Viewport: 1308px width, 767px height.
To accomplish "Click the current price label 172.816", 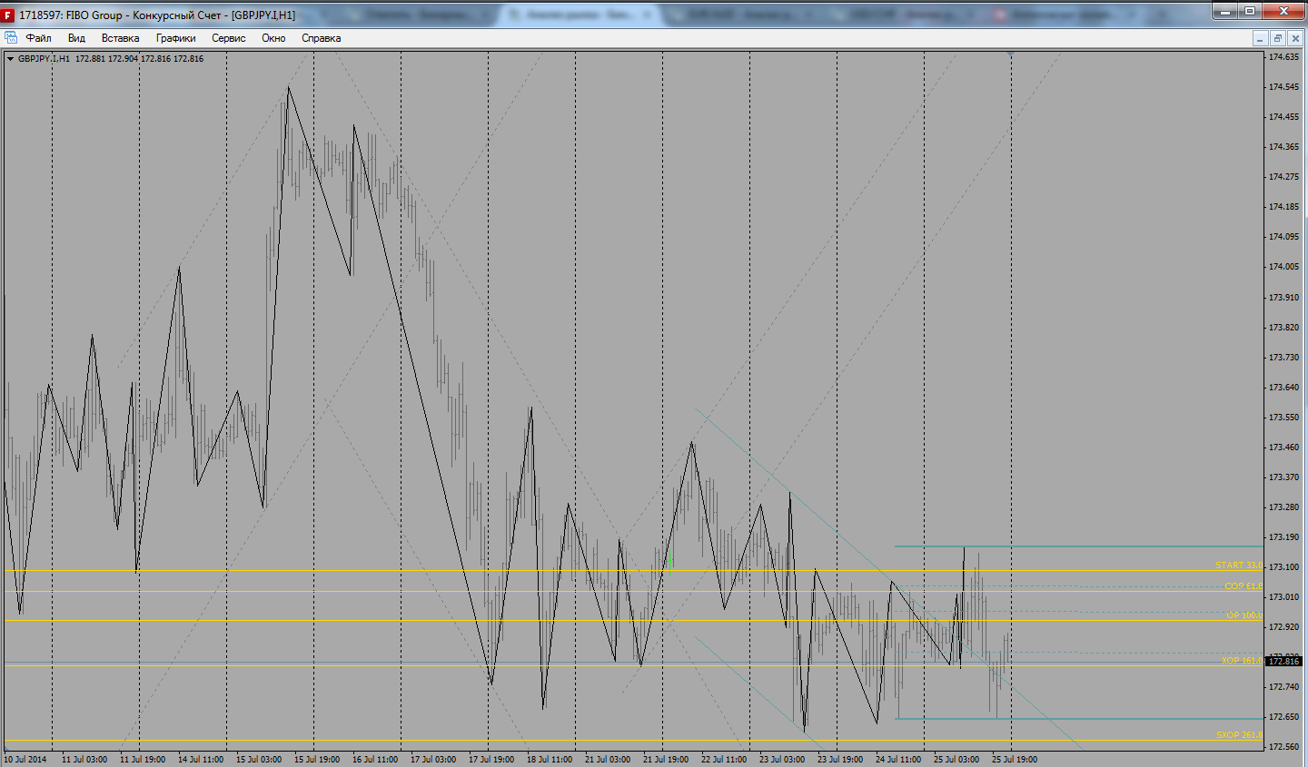I will click(1283, 662).
